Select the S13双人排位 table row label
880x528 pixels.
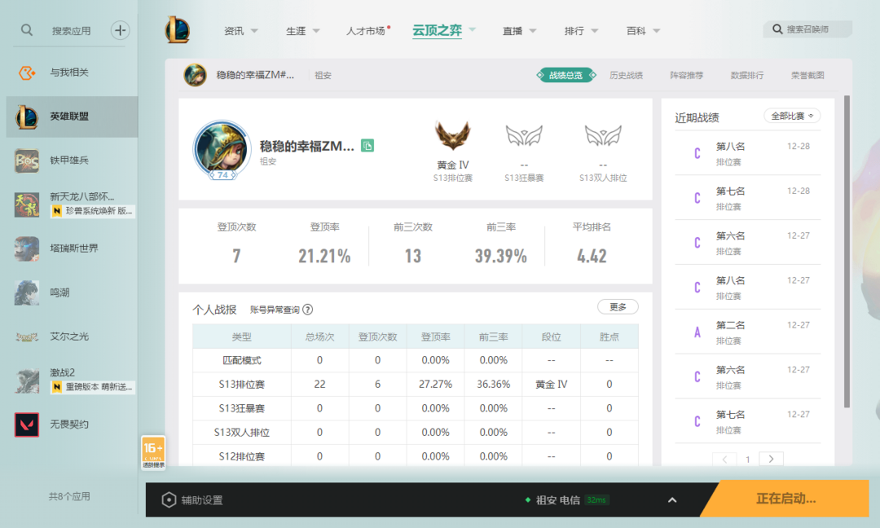pos(242,433)
